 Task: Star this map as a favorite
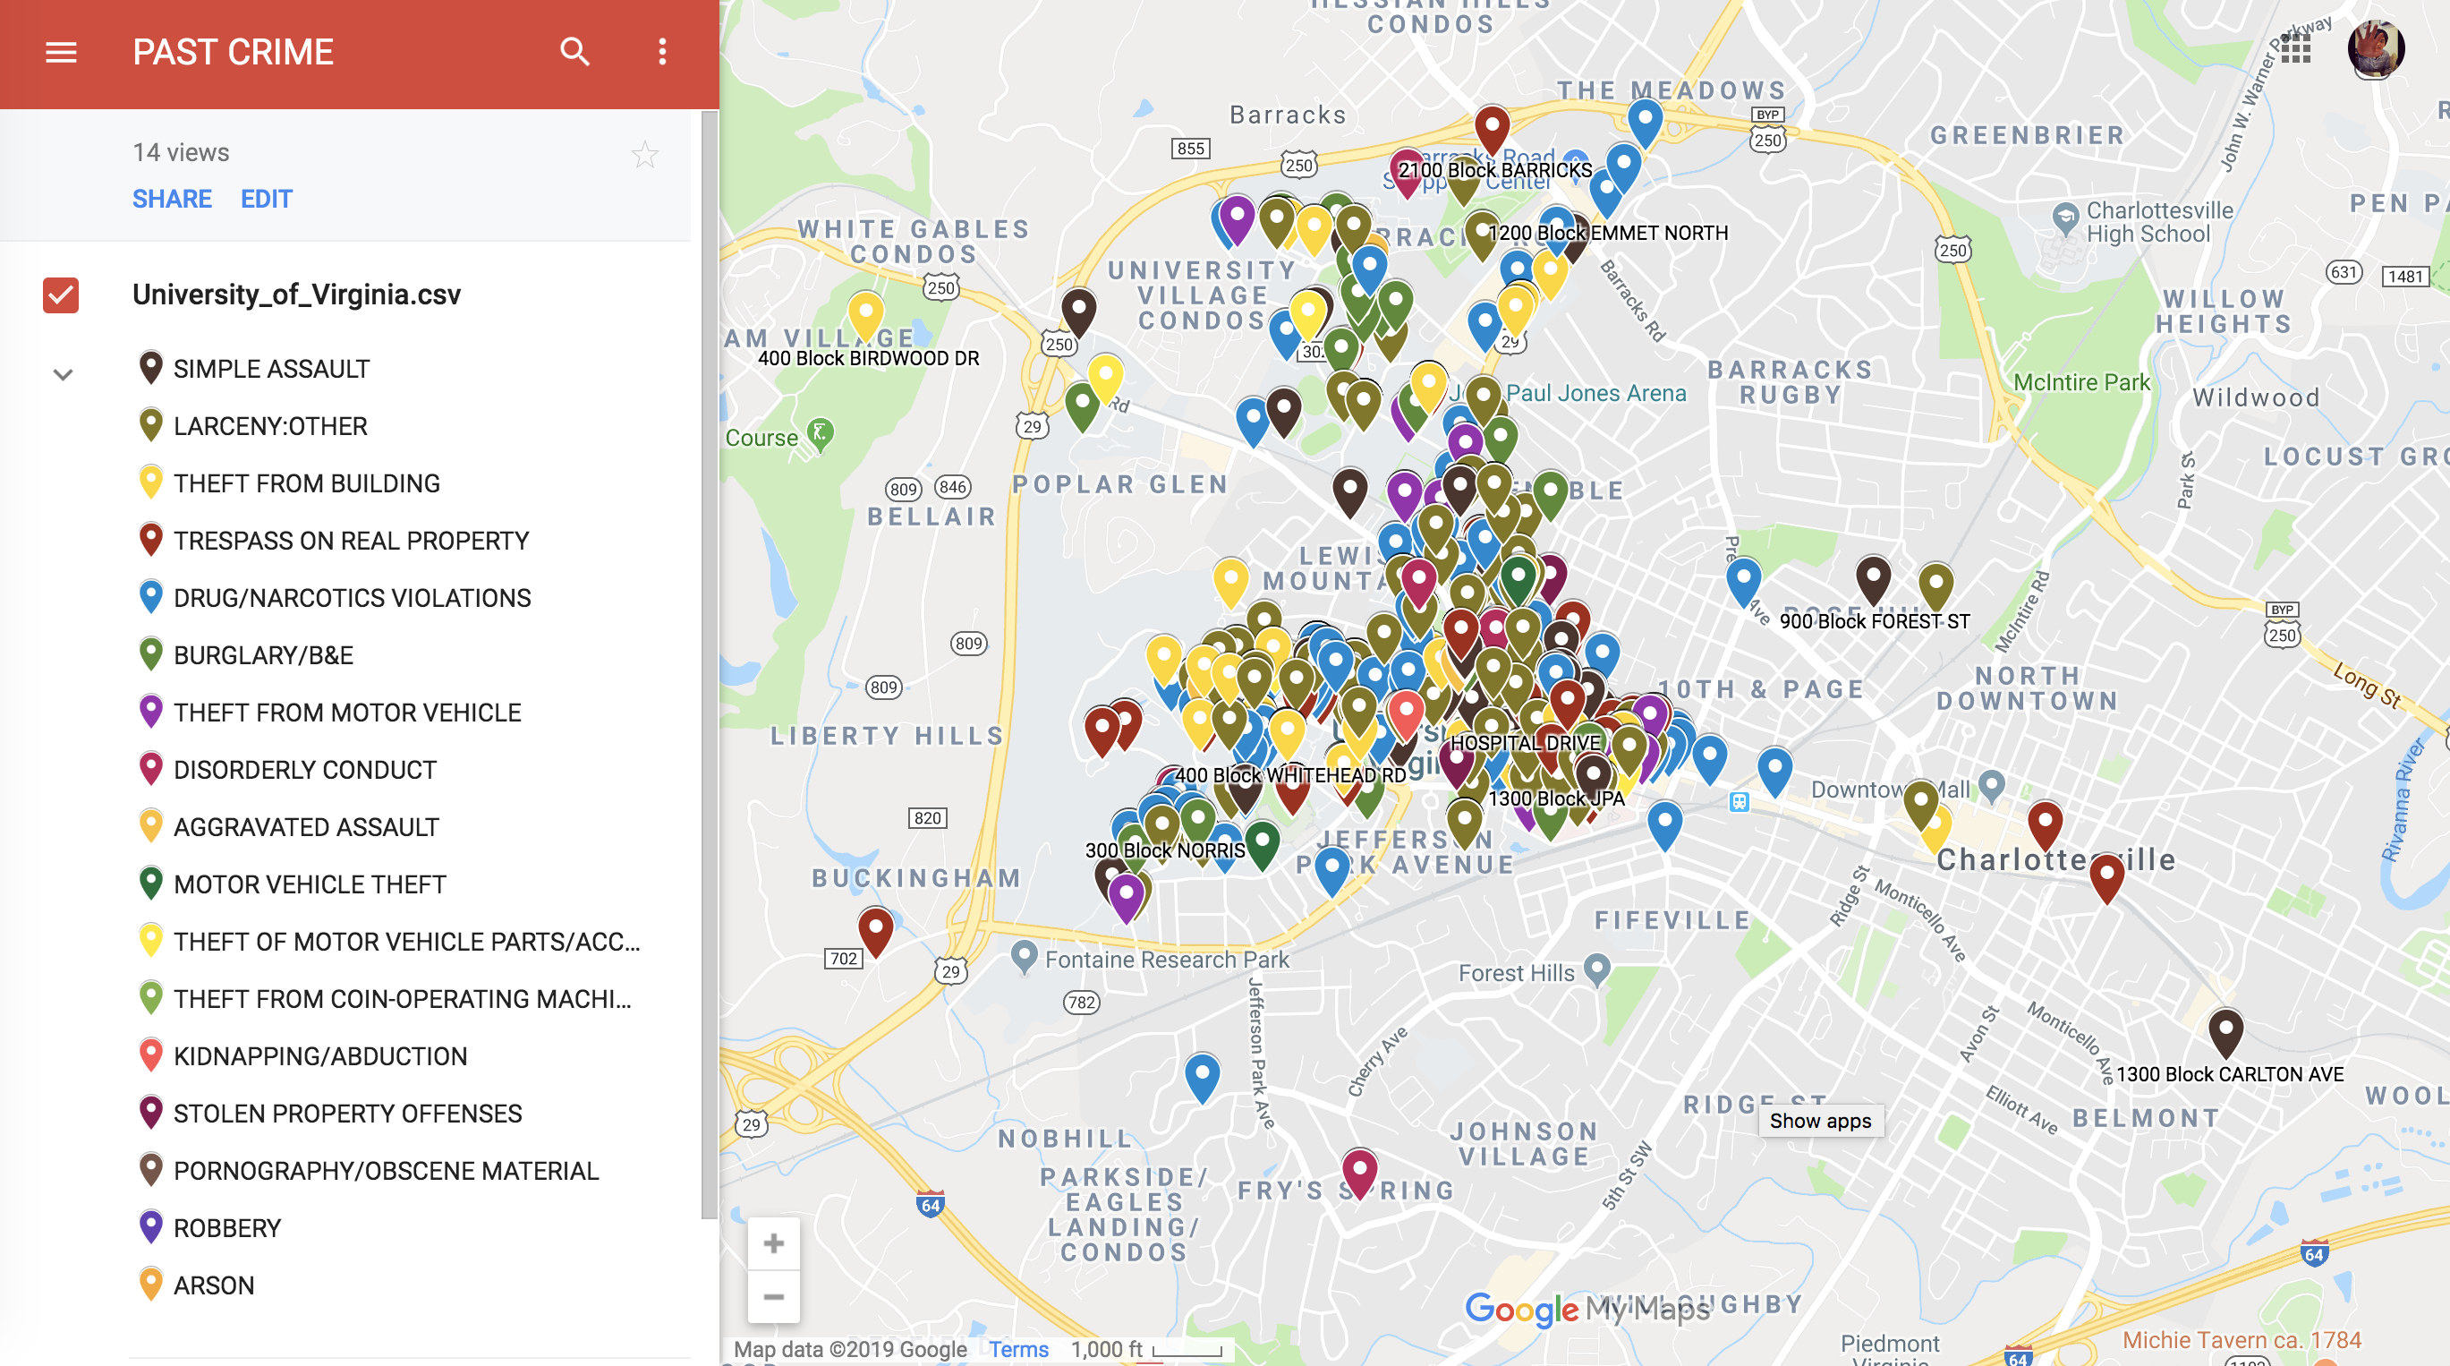[x=645, y=152]
